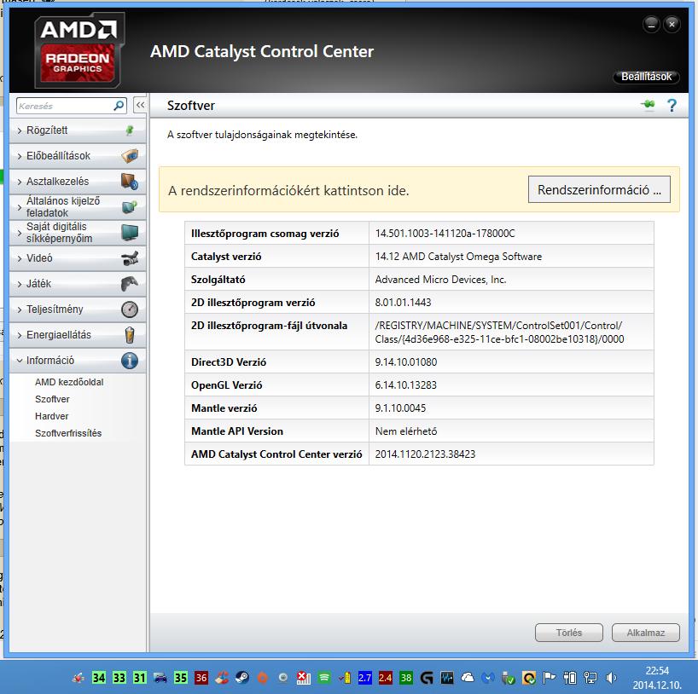
Task: Click the taskbar clock showing 22:54
Action: coord(657,671)
